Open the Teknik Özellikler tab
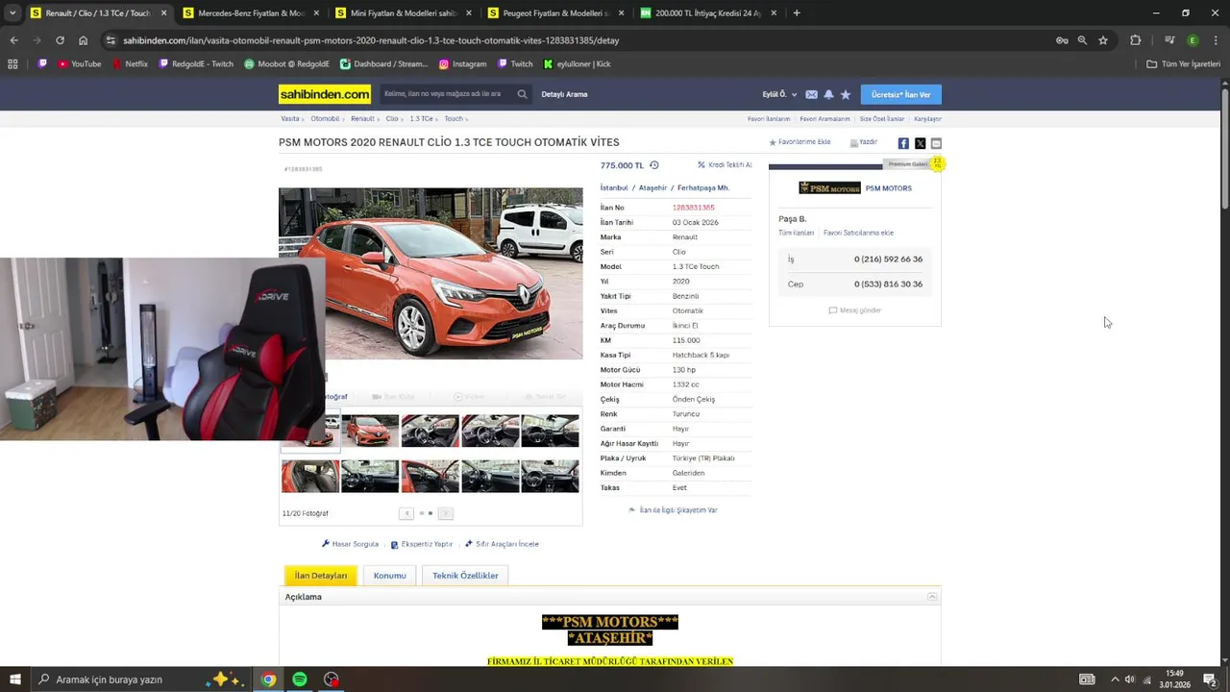 click(465, 576)
